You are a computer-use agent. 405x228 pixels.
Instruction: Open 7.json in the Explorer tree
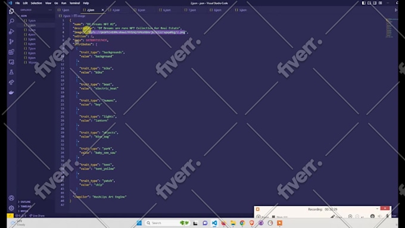click(x=32, y=48)
